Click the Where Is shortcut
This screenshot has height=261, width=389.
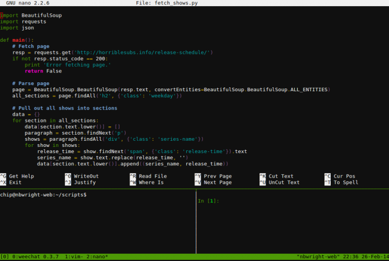(x=147, y=183)
